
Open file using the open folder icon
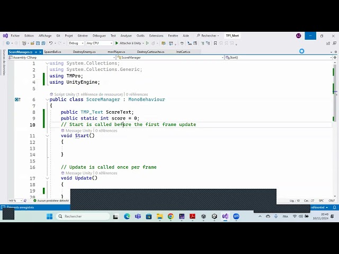point(32,43)
